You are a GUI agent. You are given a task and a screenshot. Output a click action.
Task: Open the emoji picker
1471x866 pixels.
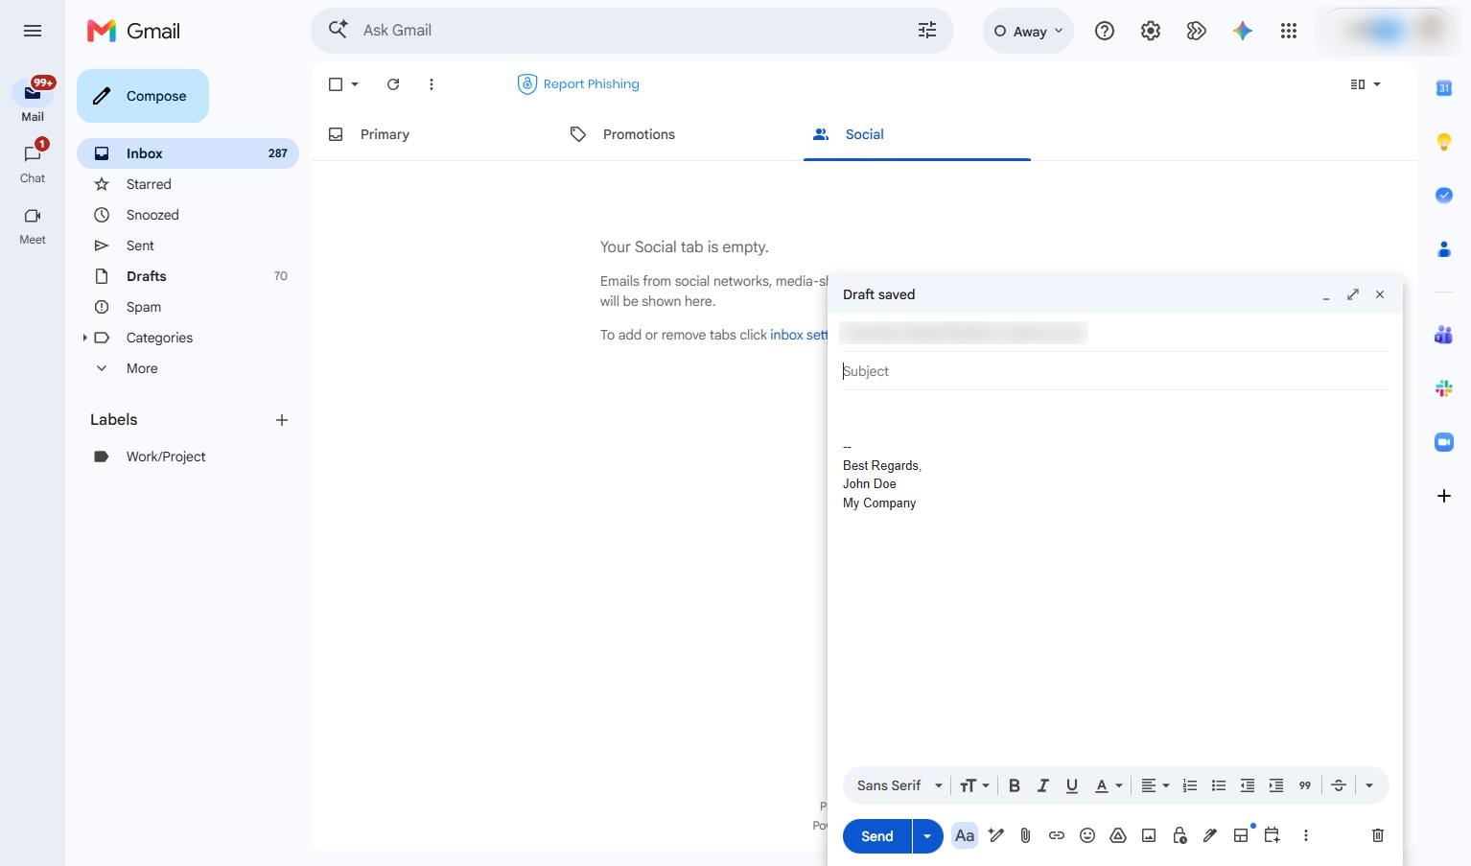point(1086,835)
